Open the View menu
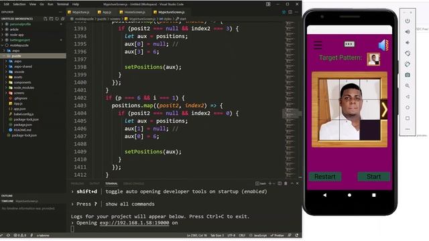The width and height of the screenshot is (429, 241). (33, 4)
